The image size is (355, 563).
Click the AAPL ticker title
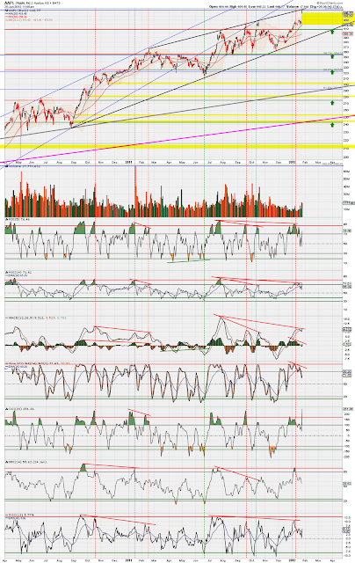(9, 3)
